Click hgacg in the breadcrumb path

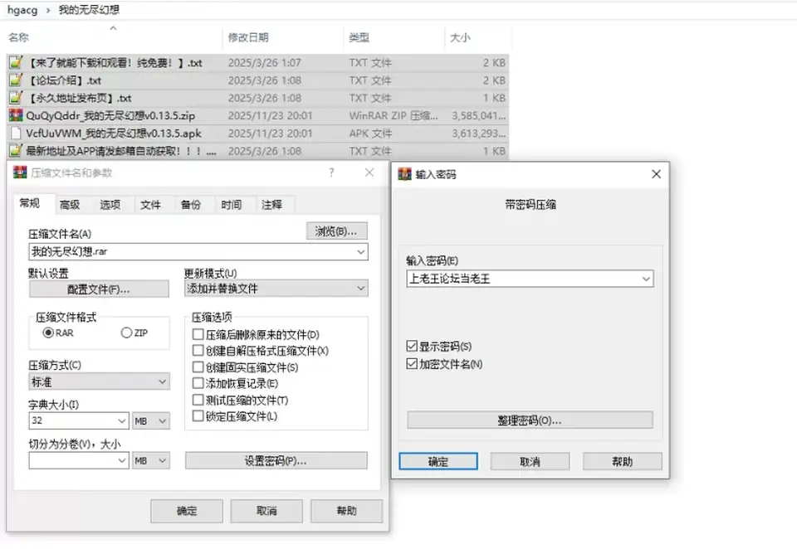point(22,10)
